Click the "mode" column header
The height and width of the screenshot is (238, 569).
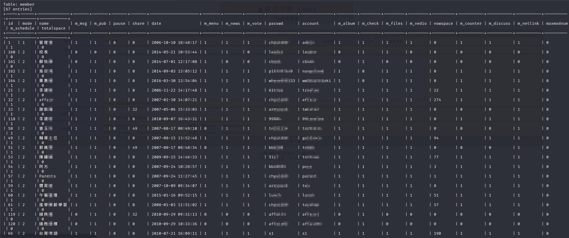click(27, 24)
